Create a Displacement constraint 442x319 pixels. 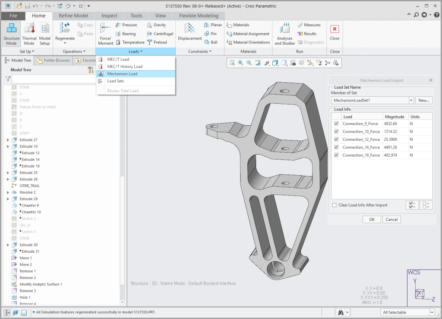(x=190, y=32)
